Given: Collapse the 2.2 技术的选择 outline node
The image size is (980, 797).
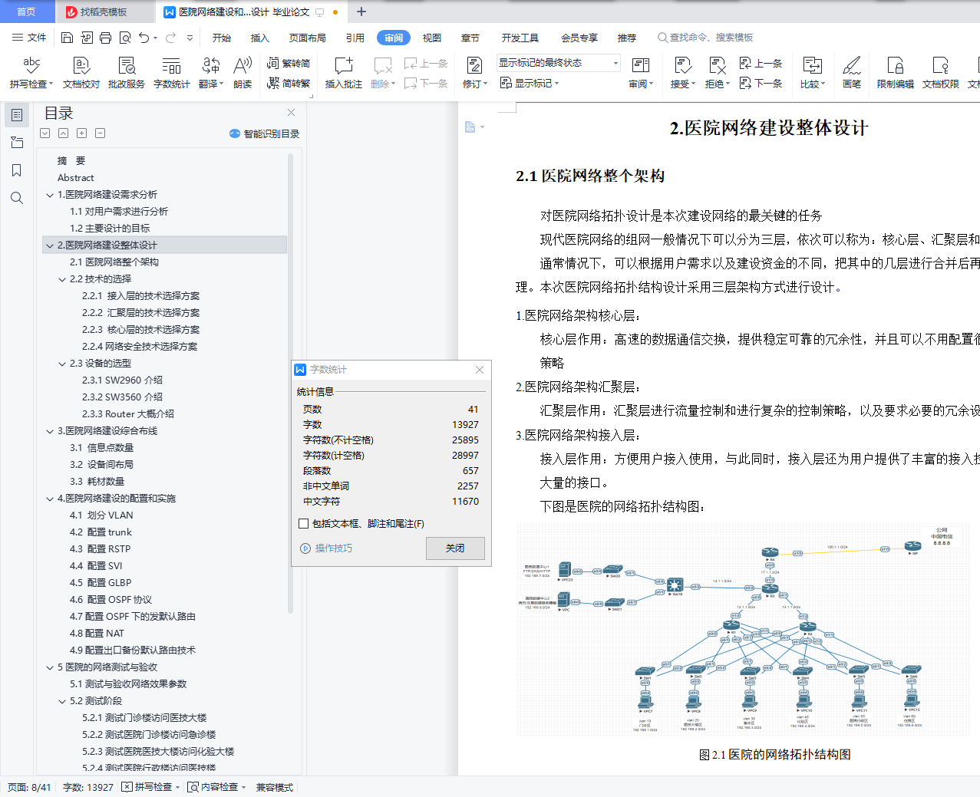Looking at the screenshot, I should point(62,279).
